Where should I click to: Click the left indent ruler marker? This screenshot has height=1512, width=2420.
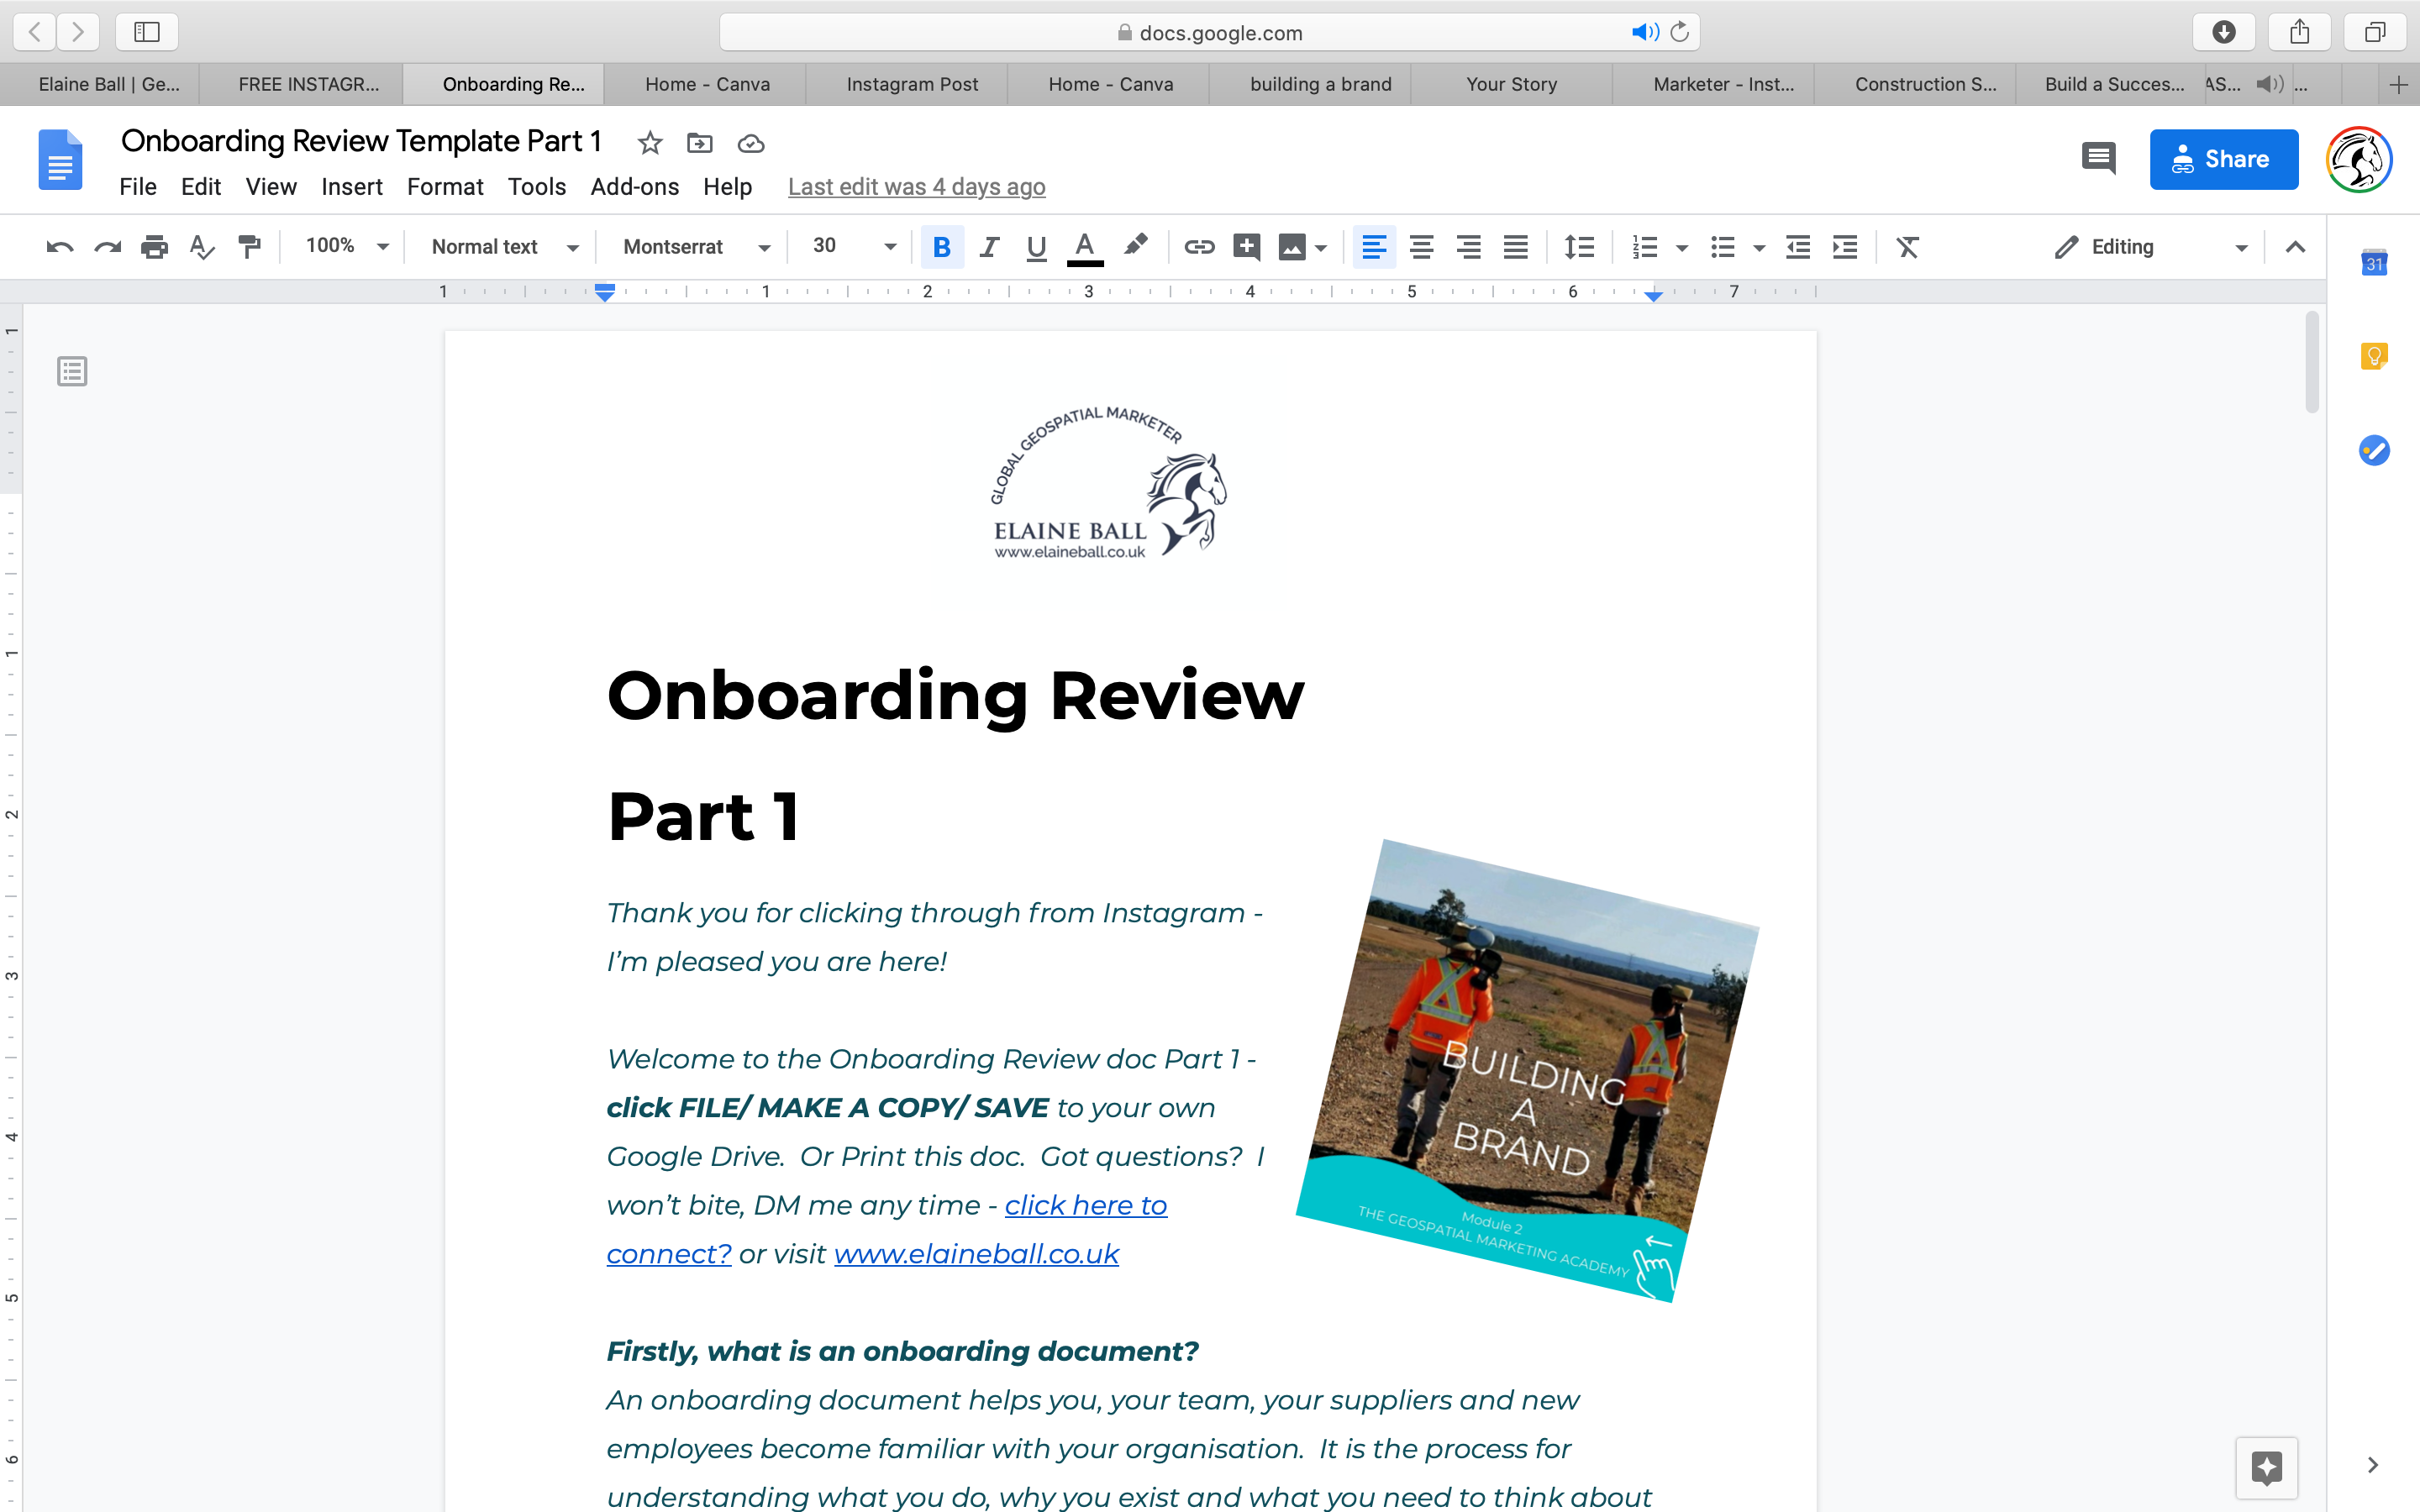tap(604, 293)
